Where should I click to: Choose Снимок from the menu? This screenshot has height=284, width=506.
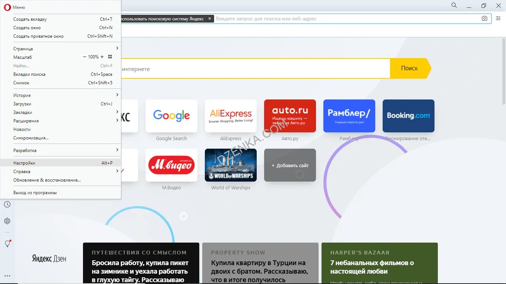[x=61, y=83]
